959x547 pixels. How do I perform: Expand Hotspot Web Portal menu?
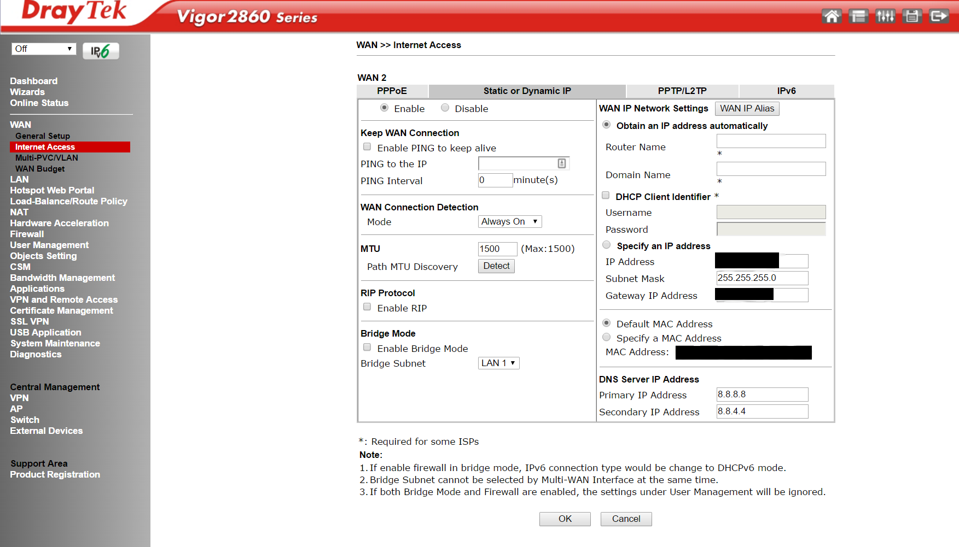(52, 190)
